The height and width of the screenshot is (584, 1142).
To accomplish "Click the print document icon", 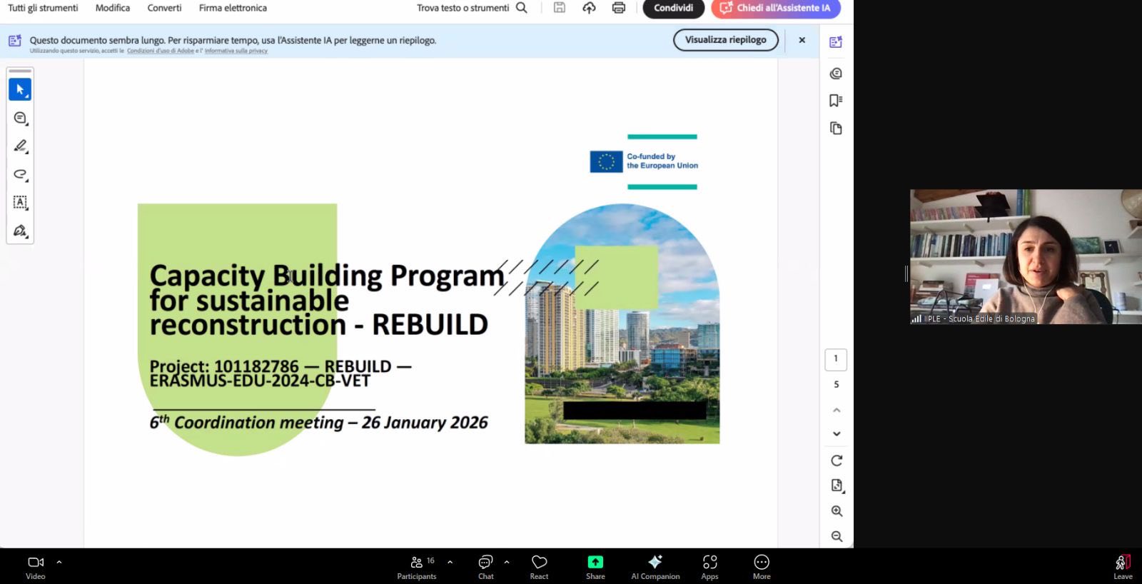I will click(618, 8).
